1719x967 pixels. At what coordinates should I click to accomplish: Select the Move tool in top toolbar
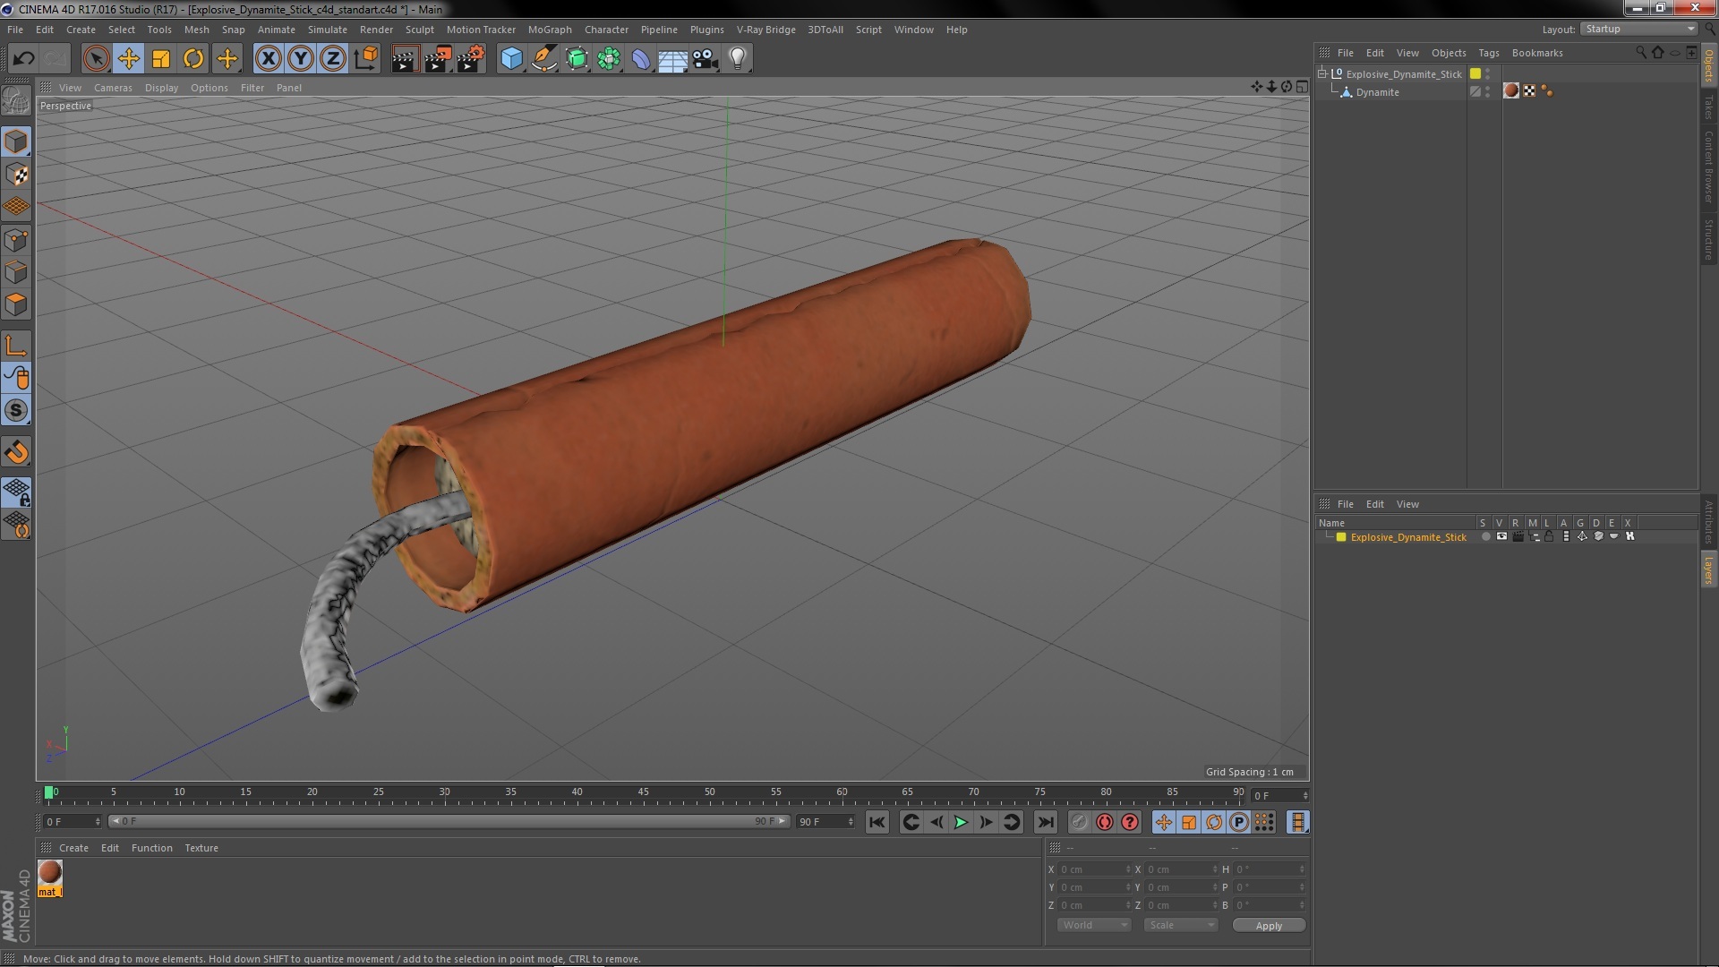pos(128,59)
